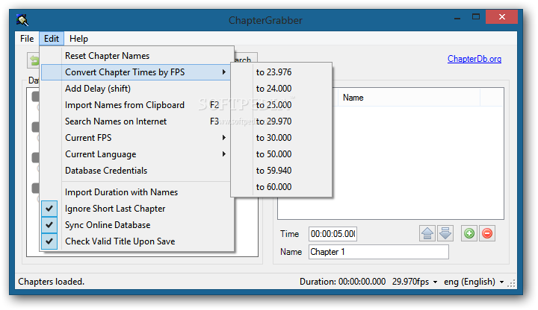Image resolution: width=538 pixels, height=310 pixels.
Task: Choose Reset Chapter Names
Action: (x=137, y=56)
